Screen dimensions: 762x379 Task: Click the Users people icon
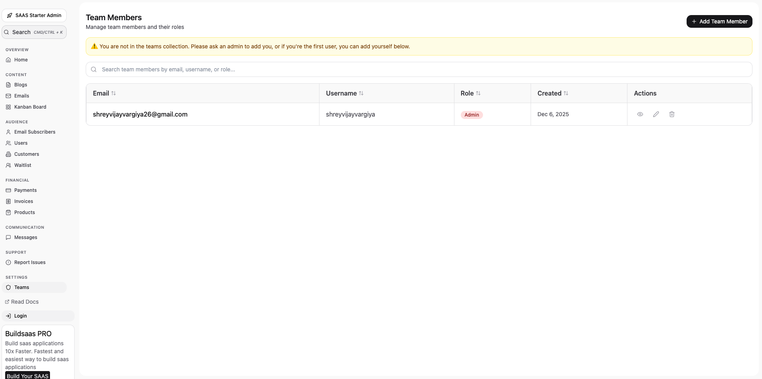[8, 143]
